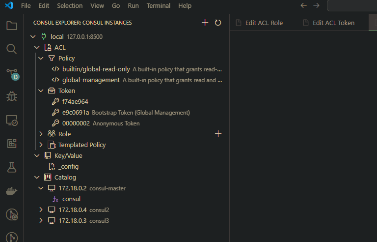
Task: Add a new Consul instance with plus icon
Action: click(205, 23)
